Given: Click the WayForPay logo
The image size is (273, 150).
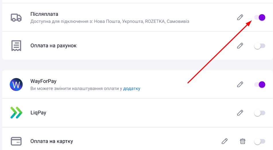Looking at the screenshot, I should 16,85.
